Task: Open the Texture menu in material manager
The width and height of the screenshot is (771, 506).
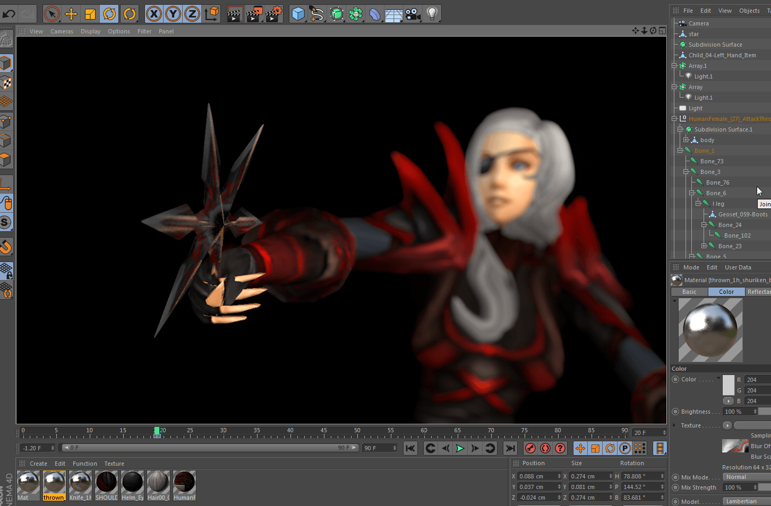Action: [x=114, y=464]
